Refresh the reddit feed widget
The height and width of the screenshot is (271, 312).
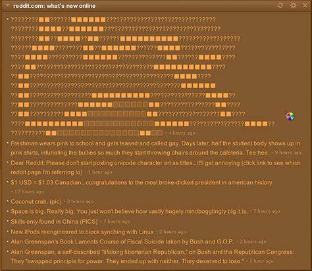point(280,5)
